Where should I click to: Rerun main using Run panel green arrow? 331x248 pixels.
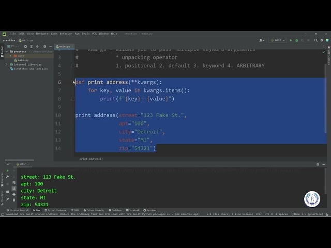(8, 171)
